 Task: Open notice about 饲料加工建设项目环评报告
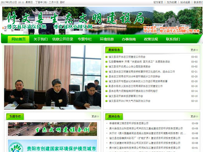click(x=145, y=148)
